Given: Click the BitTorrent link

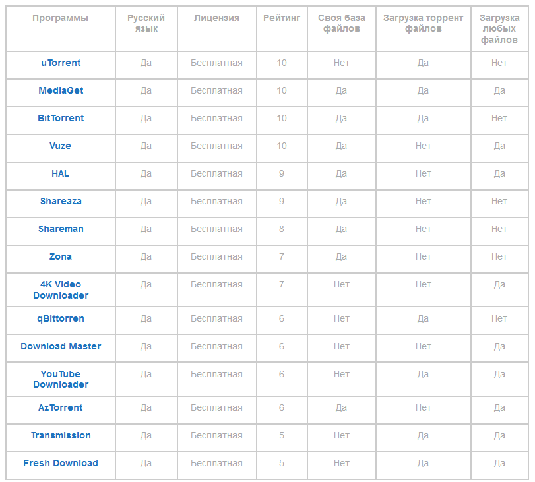Looking at the screenshot, I should tap(61, 118).
